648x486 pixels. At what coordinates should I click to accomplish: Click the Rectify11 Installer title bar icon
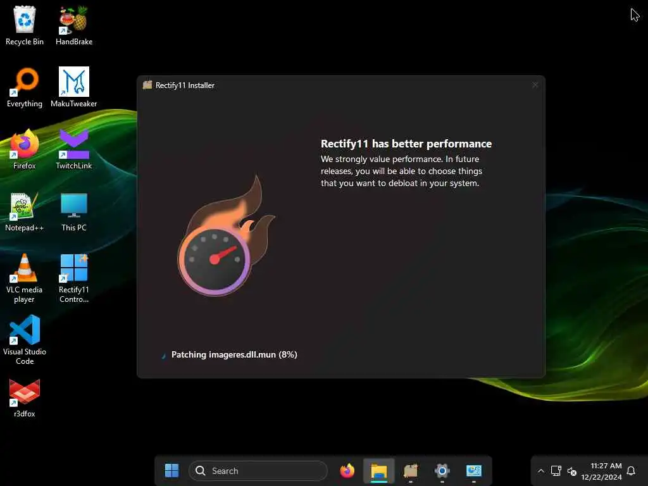(x=147, y=85)
